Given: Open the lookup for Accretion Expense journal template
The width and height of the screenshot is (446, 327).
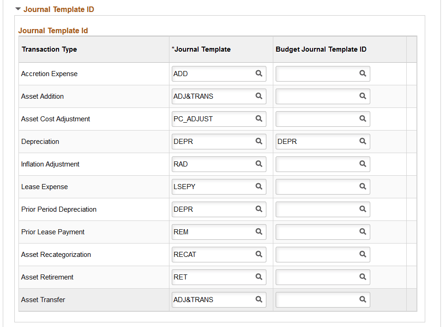Looking at the screenshot, I should (259, 74).
